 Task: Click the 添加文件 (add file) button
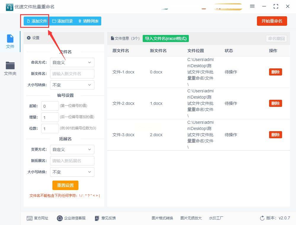point(37,21)
